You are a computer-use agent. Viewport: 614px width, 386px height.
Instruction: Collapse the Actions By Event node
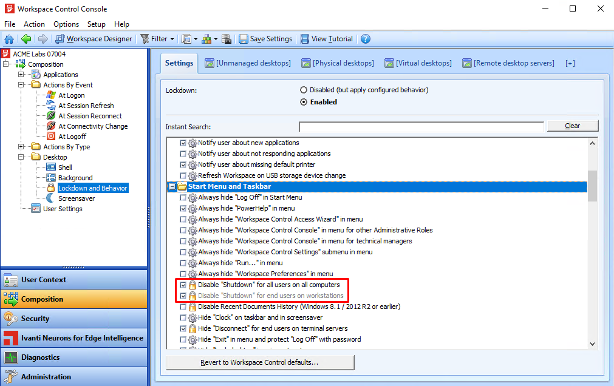coord(21,85)
